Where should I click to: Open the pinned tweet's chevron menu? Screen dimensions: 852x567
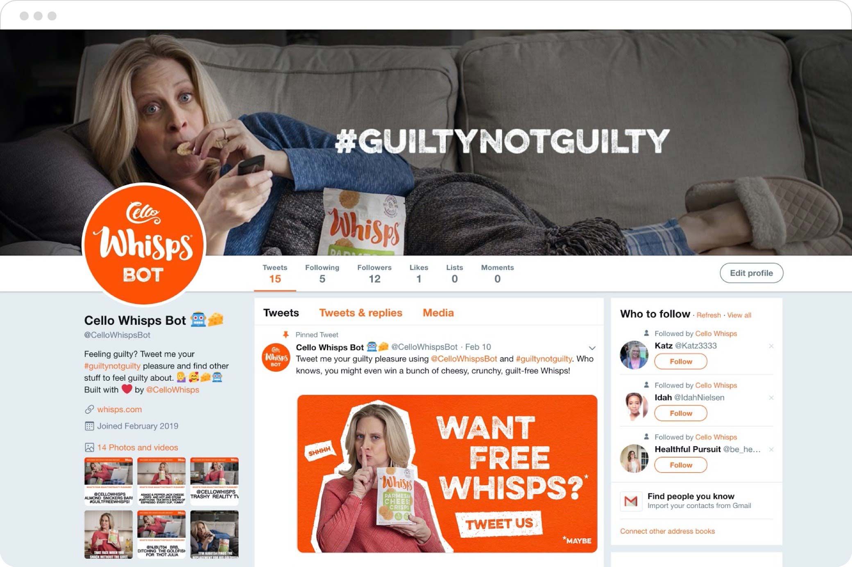(x=592, y=348)
